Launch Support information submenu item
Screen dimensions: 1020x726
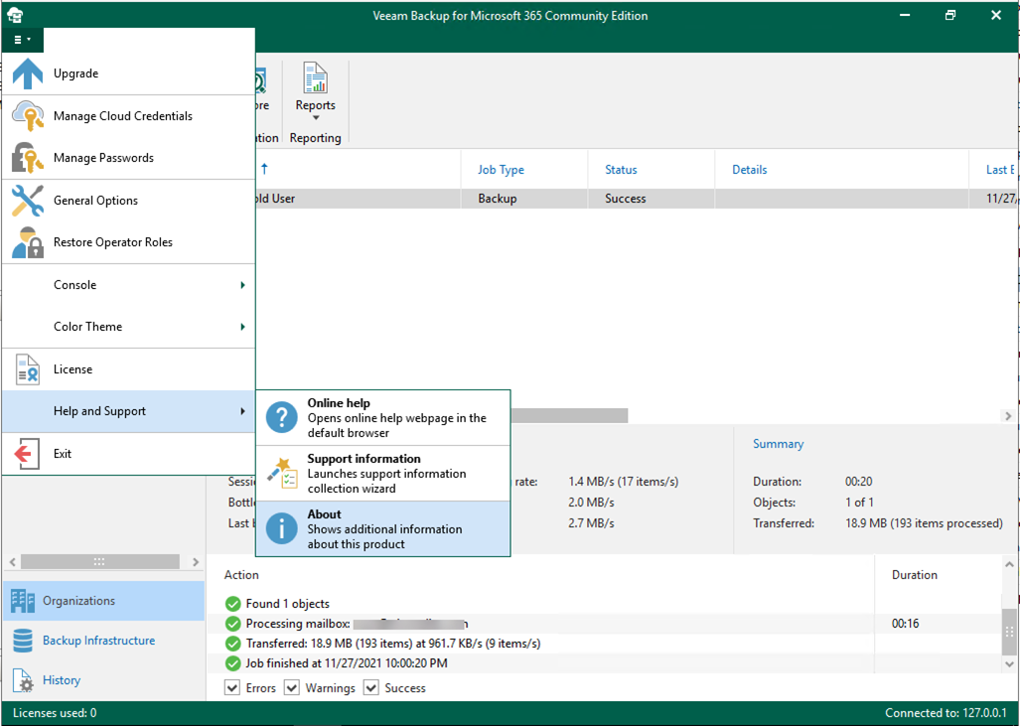[x=382, y=473]
